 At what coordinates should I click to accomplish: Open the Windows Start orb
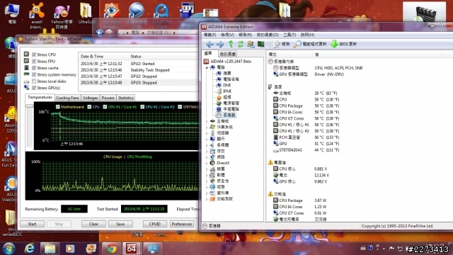[8, 249]
